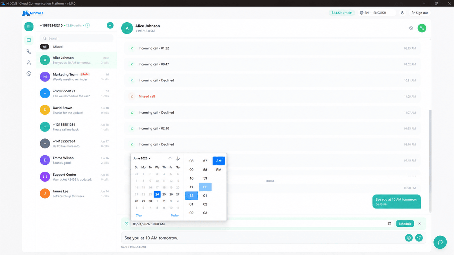This screenshot has height=255, width=454.
Task: Open the Blocked list sidebar icon
Action: click(29, 74)
